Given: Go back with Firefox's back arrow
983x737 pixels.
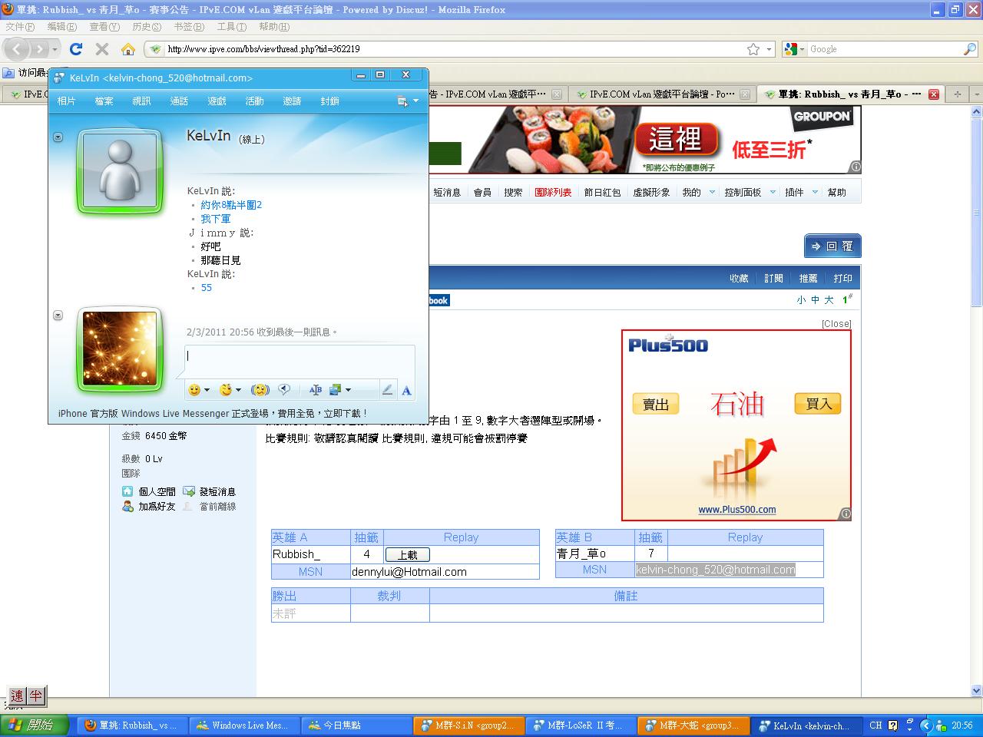Looking at the screenshot, I should (x=17, y=49).
